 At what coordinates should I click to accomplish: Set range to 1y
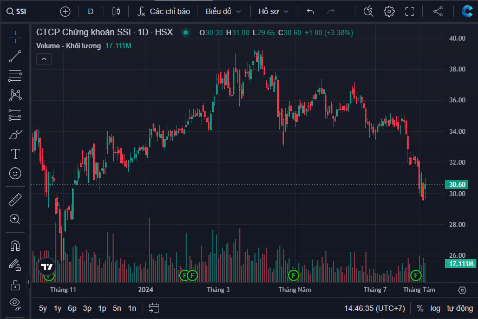57,308
